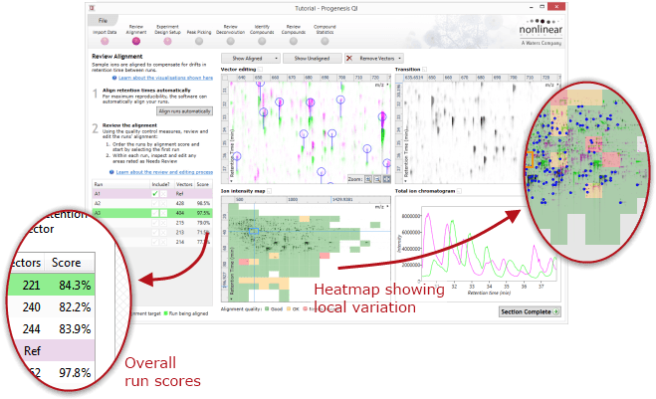656x399 pixels.
Task: Open the Import Data workflow step circle
Action: tap(105, 41)
